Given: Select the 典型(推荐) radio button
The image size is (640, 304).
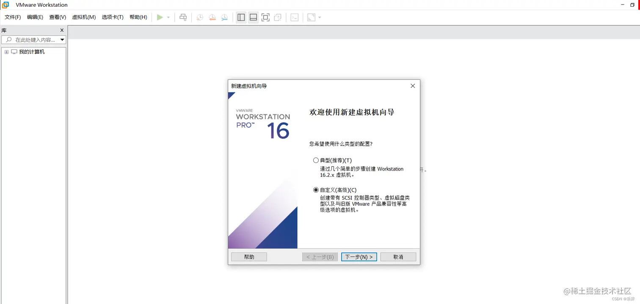Looking at the screenshot, I should click(x=316, y=160).
